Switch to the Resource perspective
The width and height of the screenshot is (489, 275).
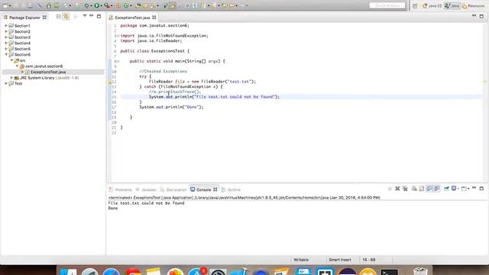[474, 5]
